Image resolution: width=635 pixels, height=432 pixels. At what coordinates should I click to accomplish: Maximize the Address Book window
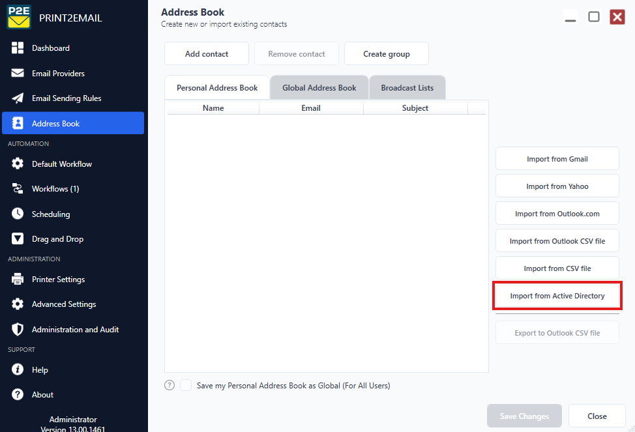tap(594, 17)
